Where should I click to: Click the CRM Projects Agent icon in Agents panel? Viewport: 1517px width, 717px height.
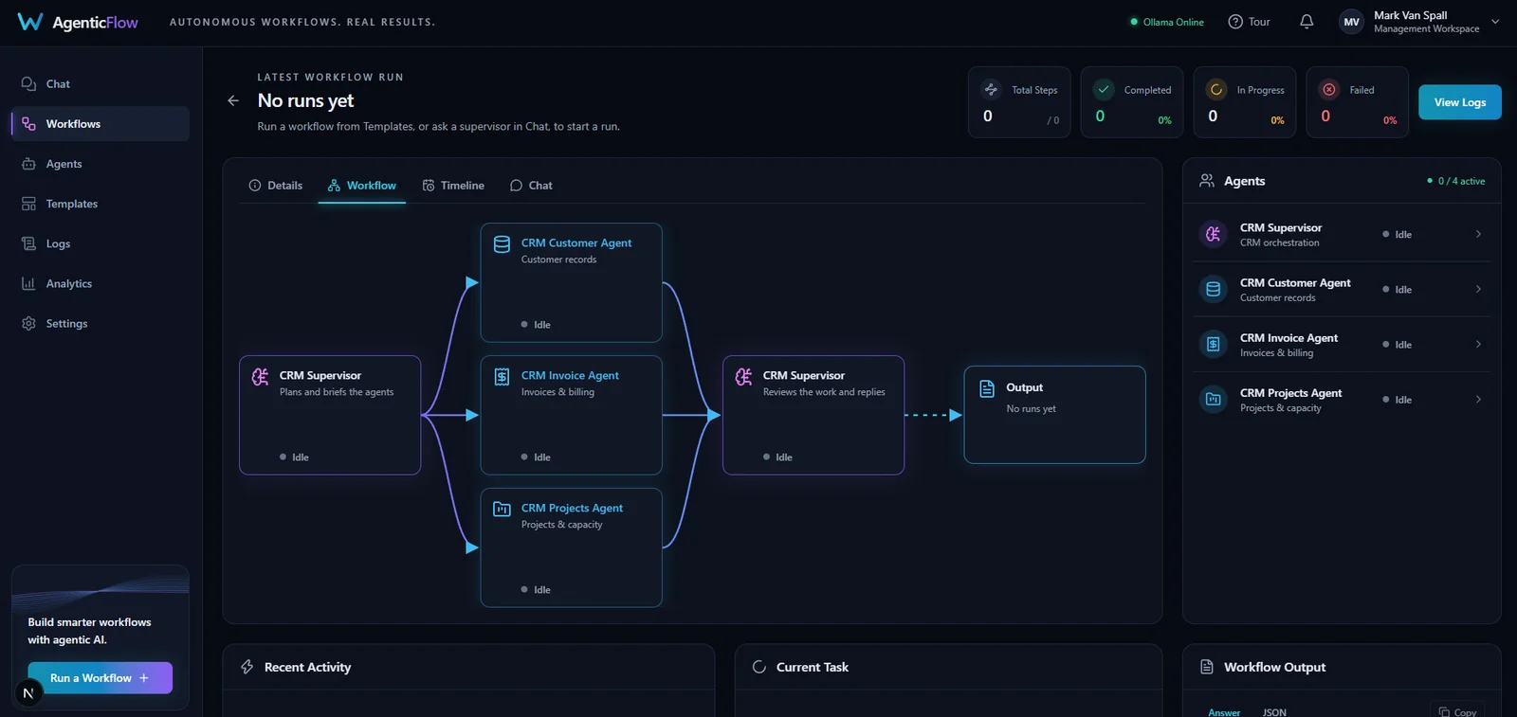coord(1213,399)
